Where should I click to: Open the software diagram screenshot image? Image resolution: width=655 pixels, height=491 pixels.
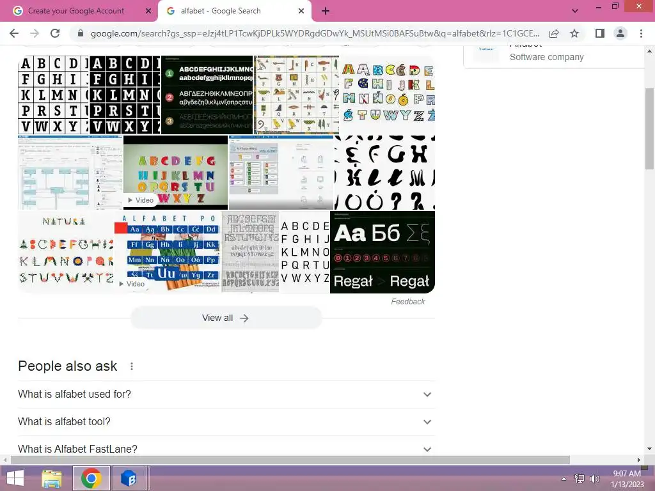[70, 173]
